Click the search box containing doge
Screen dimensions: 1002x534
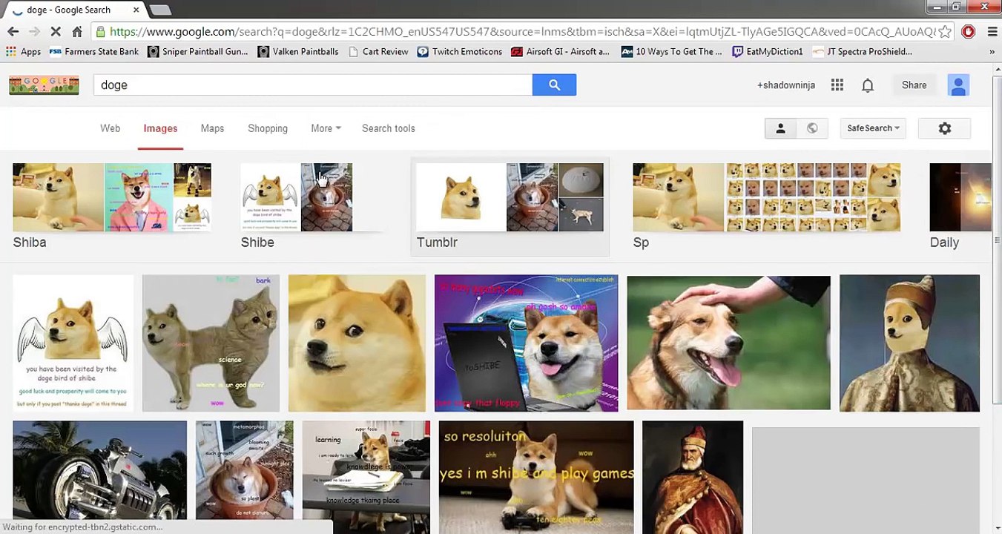coord(313,85)
